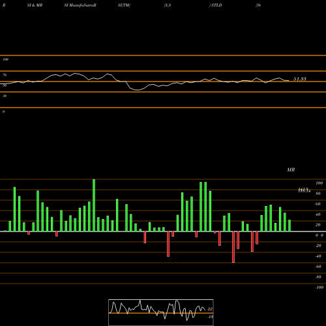The image size is (326, 326).
Task: Open the mini oscillator thumbnail chart
Action: [161, 312]
